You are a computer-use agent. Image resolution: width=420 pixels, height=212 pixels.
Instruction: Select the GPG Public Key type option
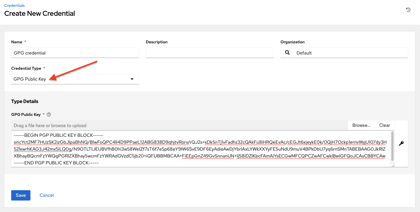coord(30,79)
